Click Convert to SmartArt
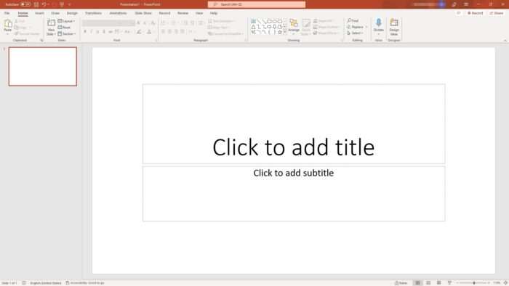The width and height of the screenshot is (509, 286). [225, 33]
